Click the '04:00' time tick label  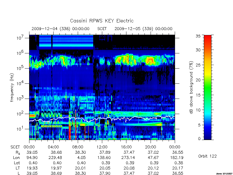click(x=53, y=147)
